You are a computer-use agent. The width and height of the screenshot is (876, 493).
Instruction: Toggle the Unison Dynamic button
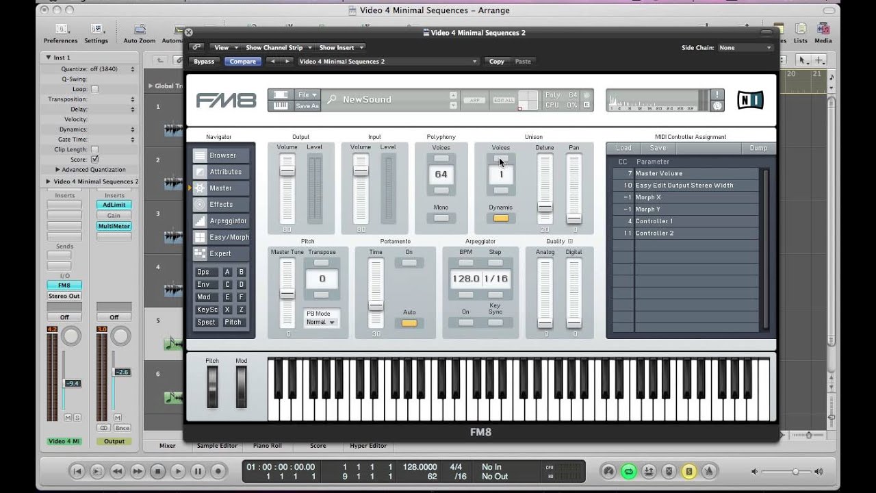501,218
